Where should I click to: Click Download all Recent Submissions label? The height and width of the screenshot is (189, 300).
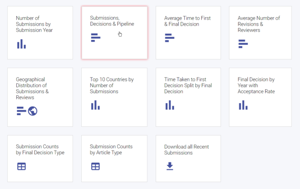pyautogui.click(x=186, y=150)
